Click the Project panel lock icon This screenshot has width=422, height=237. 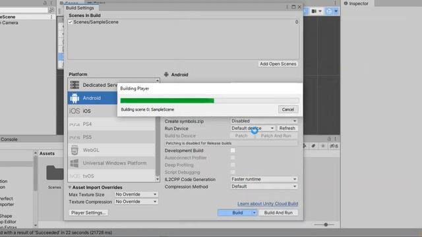tap(329, 139)
